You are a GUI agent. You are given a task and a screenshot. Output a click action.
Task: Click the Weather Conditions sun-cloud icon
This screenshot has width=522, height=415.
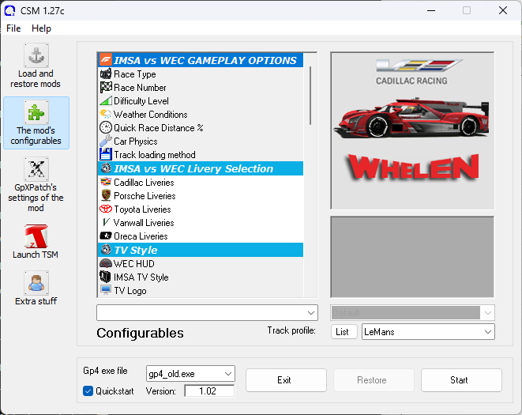[x=106, y=114]
